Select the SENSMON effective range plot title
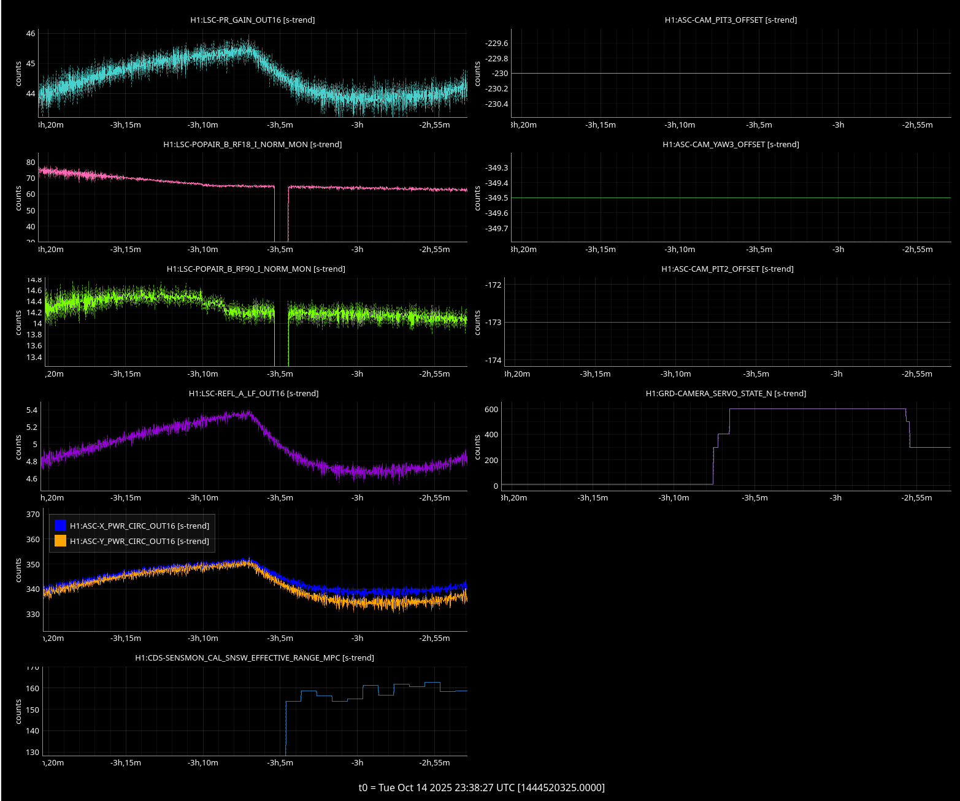Viewport: 960px width, 801px height. coord(254,657)
